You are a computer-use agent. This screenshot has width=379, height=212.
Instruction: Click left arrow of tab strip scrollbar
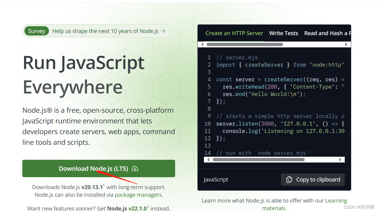click(202, 44)
